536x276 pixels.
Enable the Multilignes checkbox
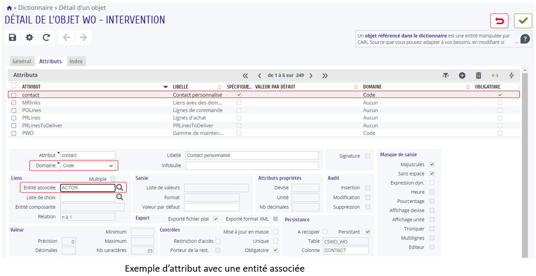point(432,238)
